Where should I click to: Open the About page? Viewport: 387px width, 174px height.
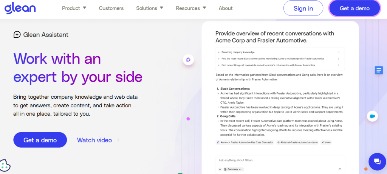226,8
